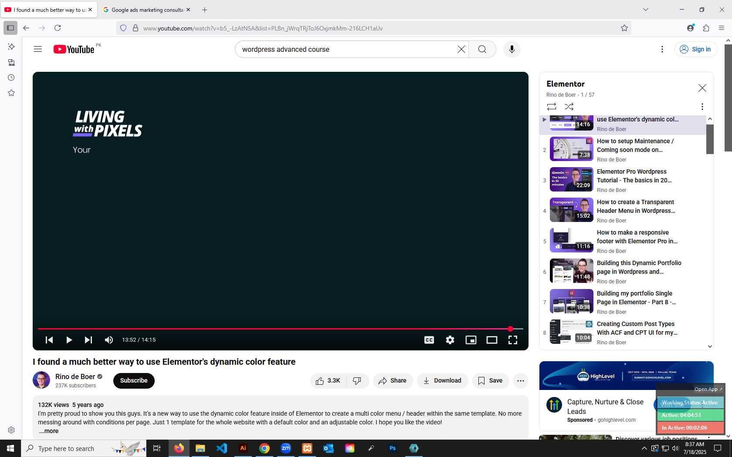Seek on the red video progress bar
This screenshot has width=732, height=457.
tap(280, 329)
